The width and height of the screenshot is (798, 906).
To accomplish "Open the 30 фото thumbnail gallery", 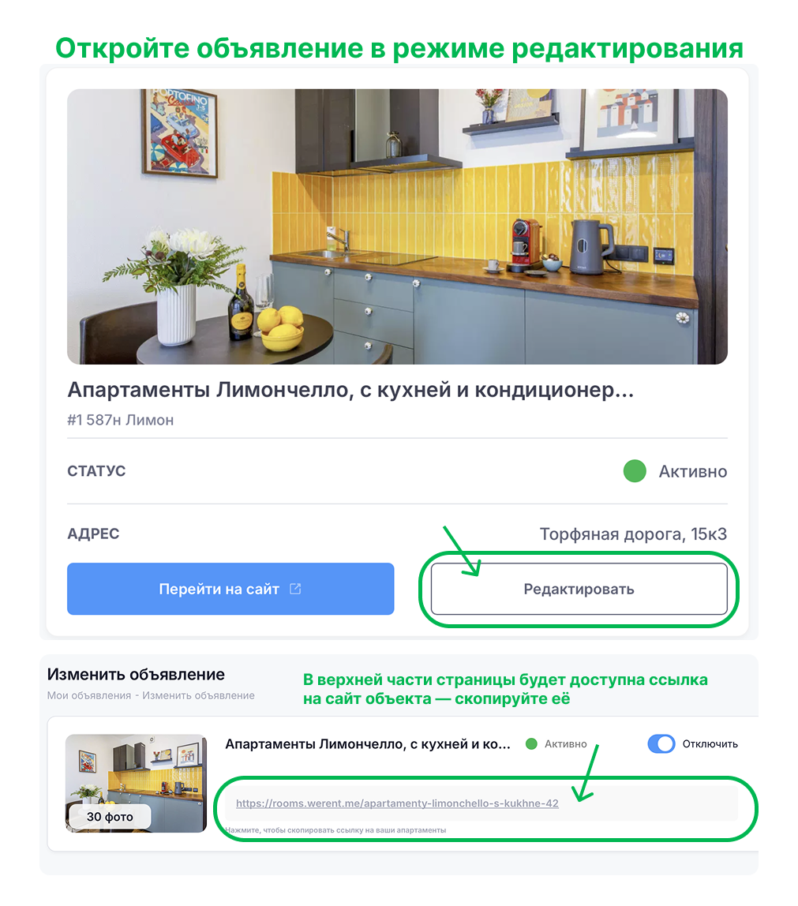I will coord(136,784).
